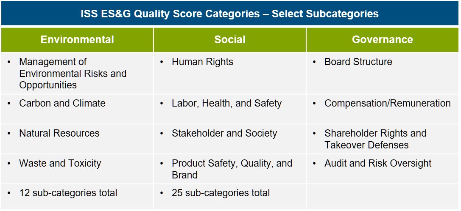Click the 25 sub-categories total text
461x211 pixels.
(221, 193)
